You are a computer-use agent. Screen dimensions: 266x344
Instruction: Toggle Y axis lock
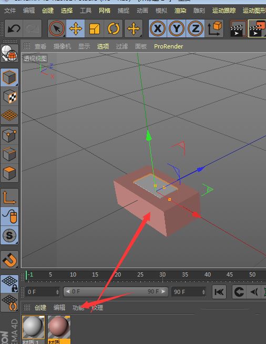coord(177,28)
